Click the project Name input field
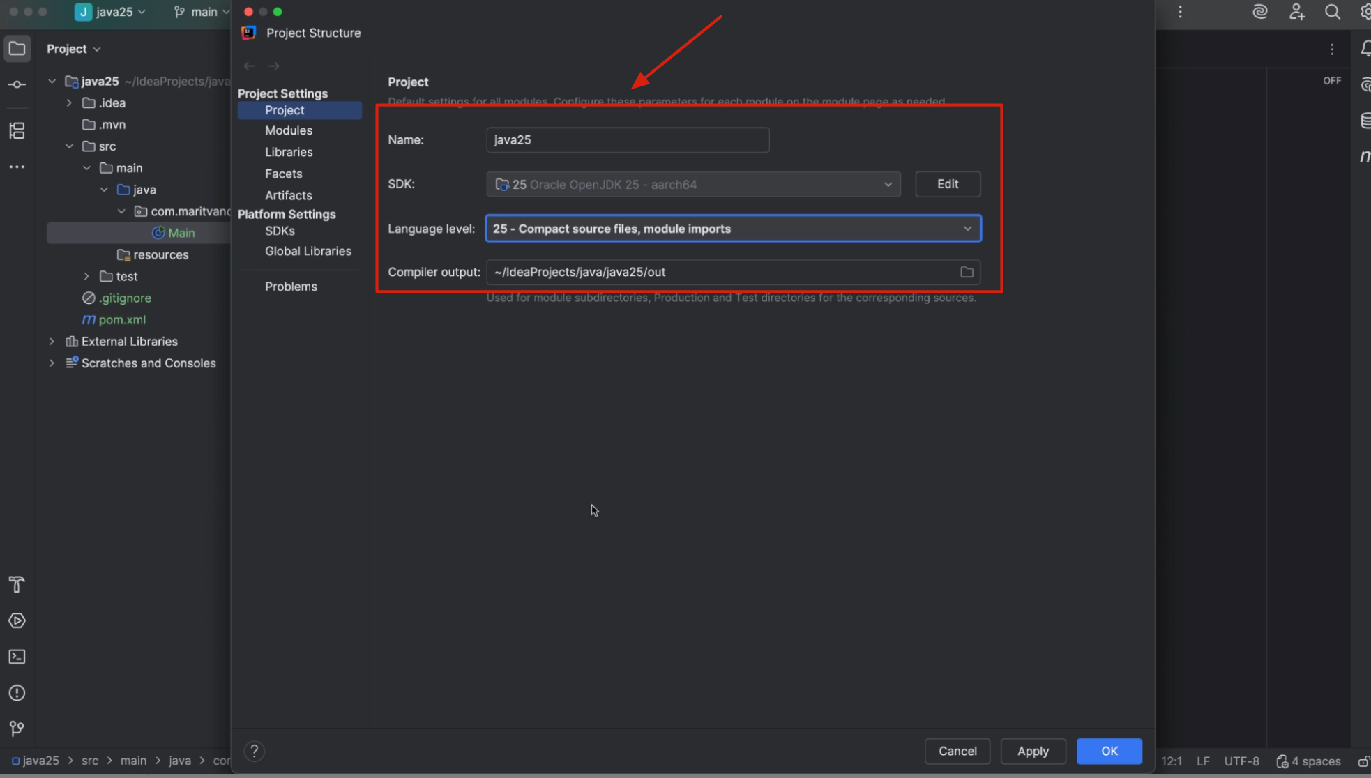This screenshot has width=1371, height=778. (x=627, y=140)
